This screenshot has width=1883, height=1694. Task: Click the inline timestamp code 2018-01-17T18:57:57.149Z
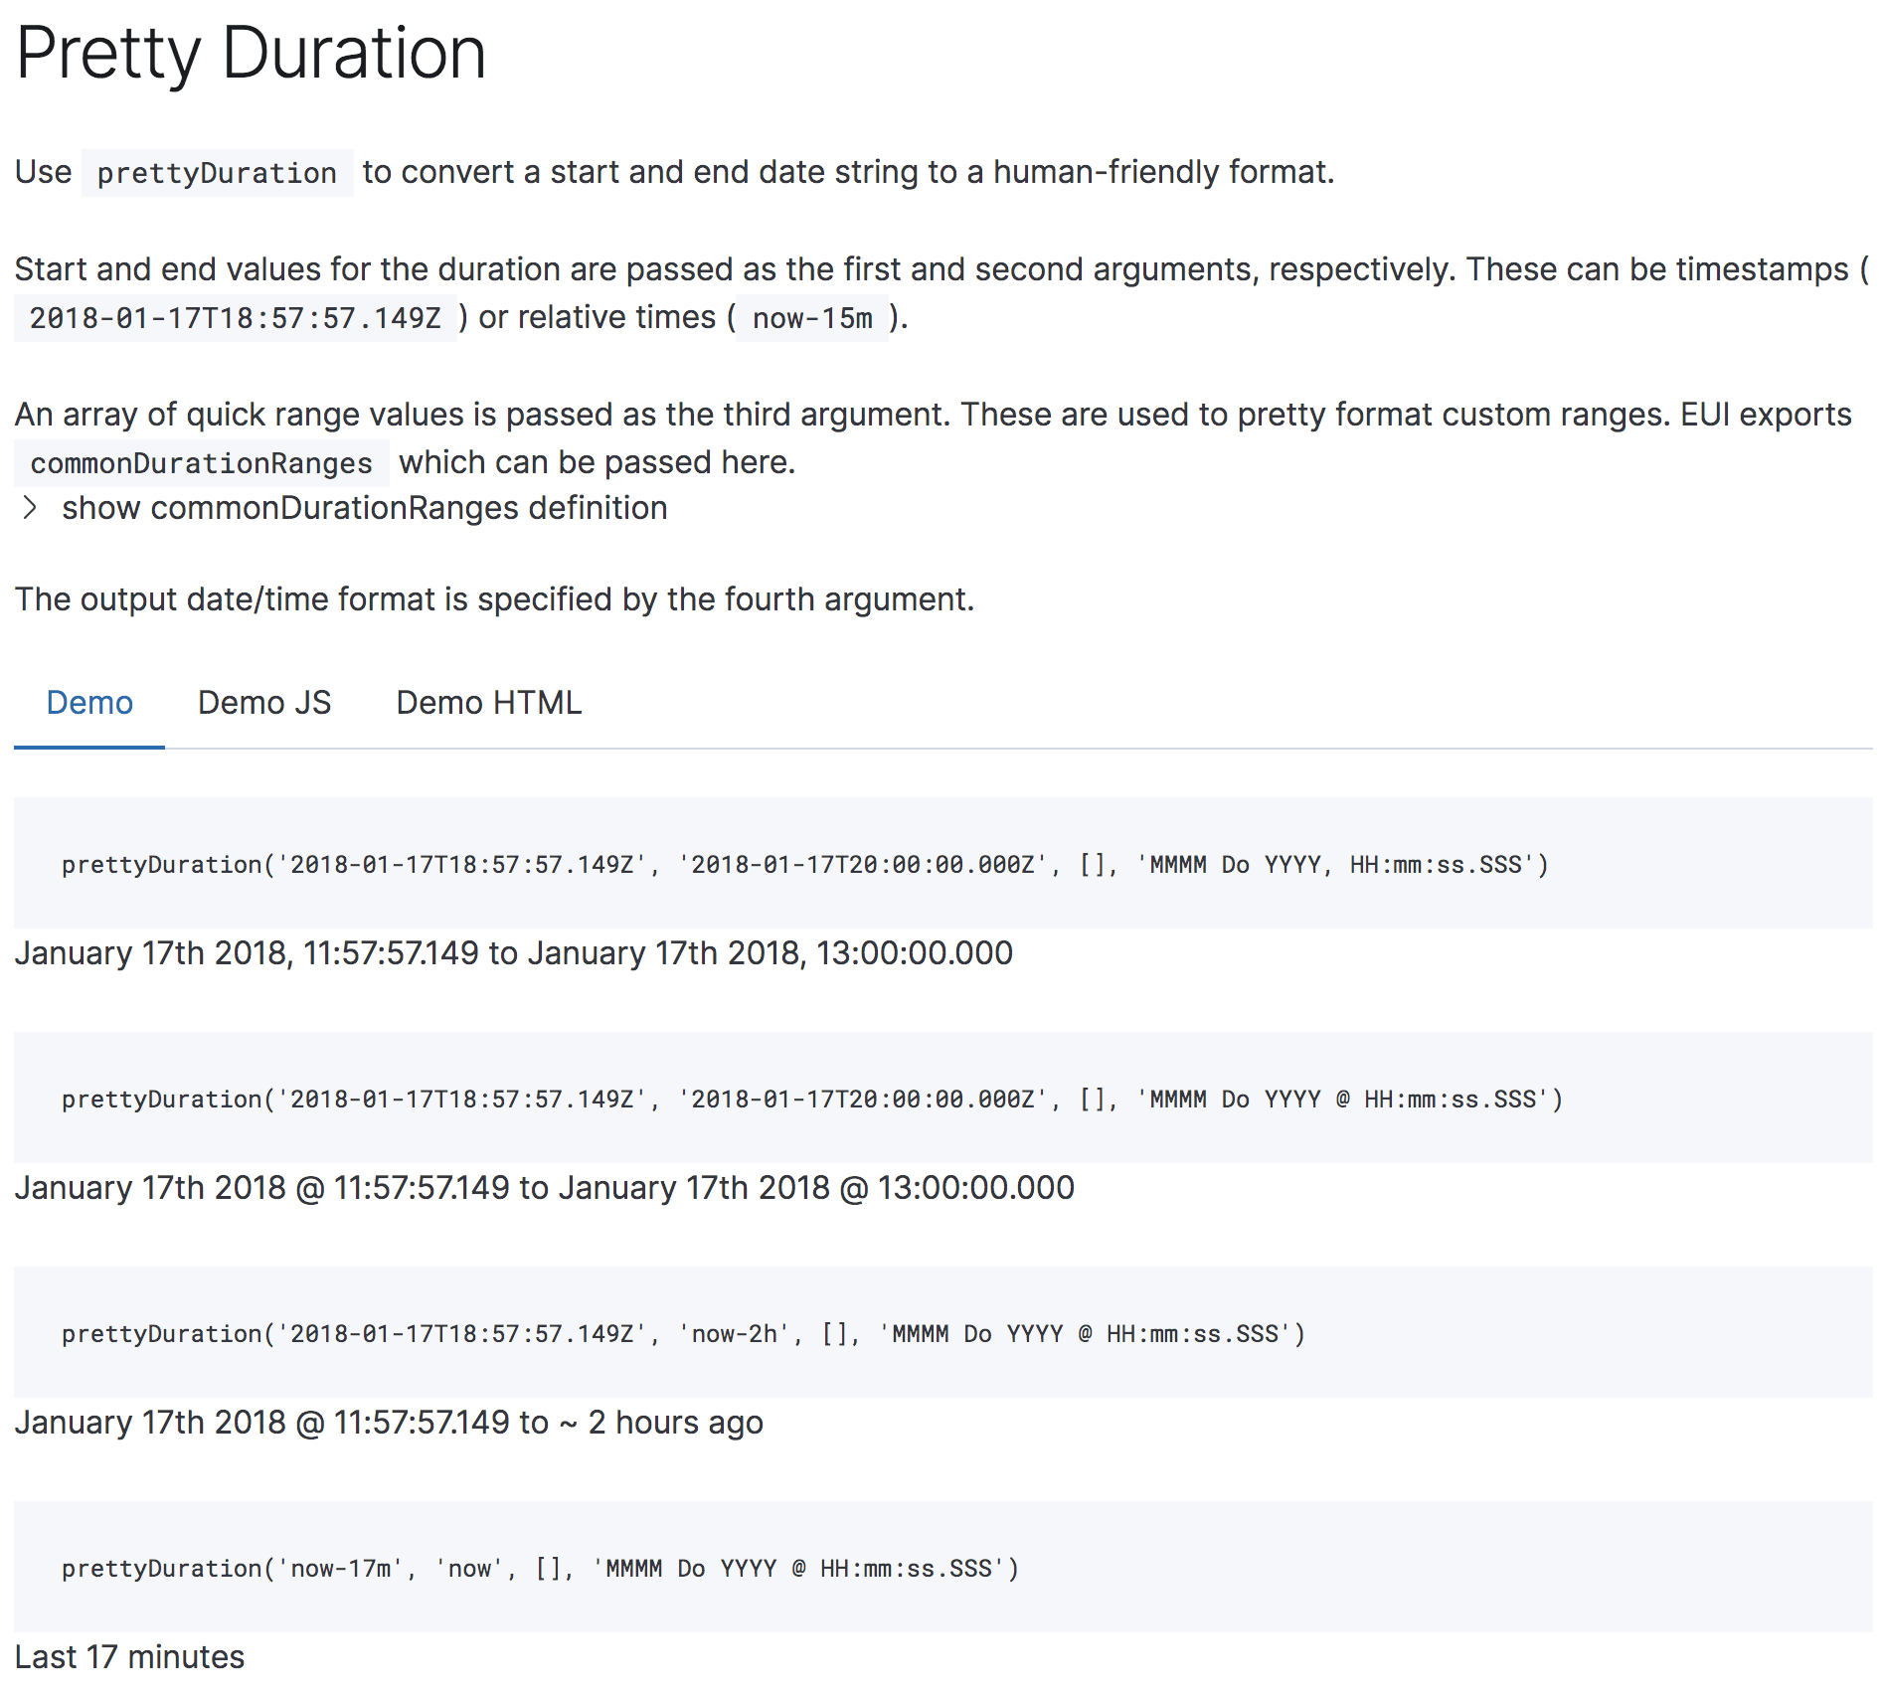click(235, 318)
